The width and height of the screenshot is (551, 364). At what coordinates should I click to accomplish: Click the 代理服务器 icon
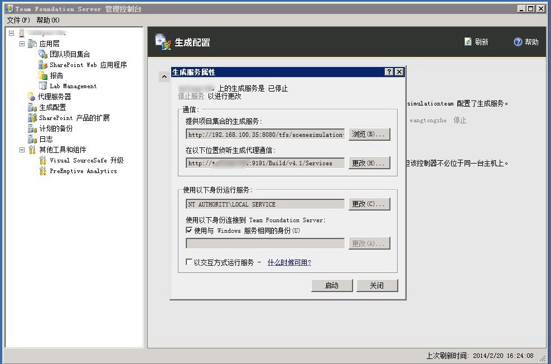[x=32, y=97]
